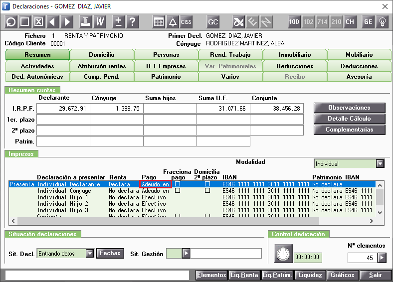Click the Complementarias button
This screenshot has width=393, height=282.
(350, 130)
